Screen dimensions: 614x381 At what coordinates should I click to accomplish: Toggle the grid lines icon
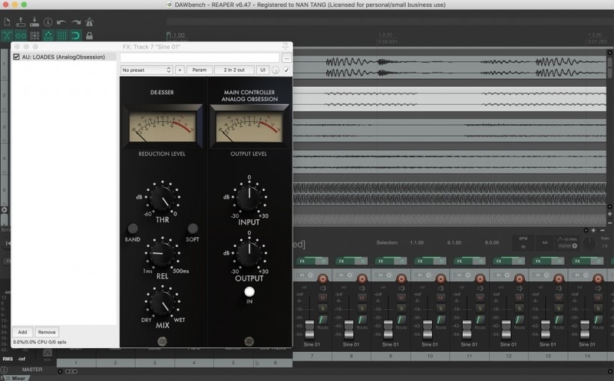pos(62,35)
